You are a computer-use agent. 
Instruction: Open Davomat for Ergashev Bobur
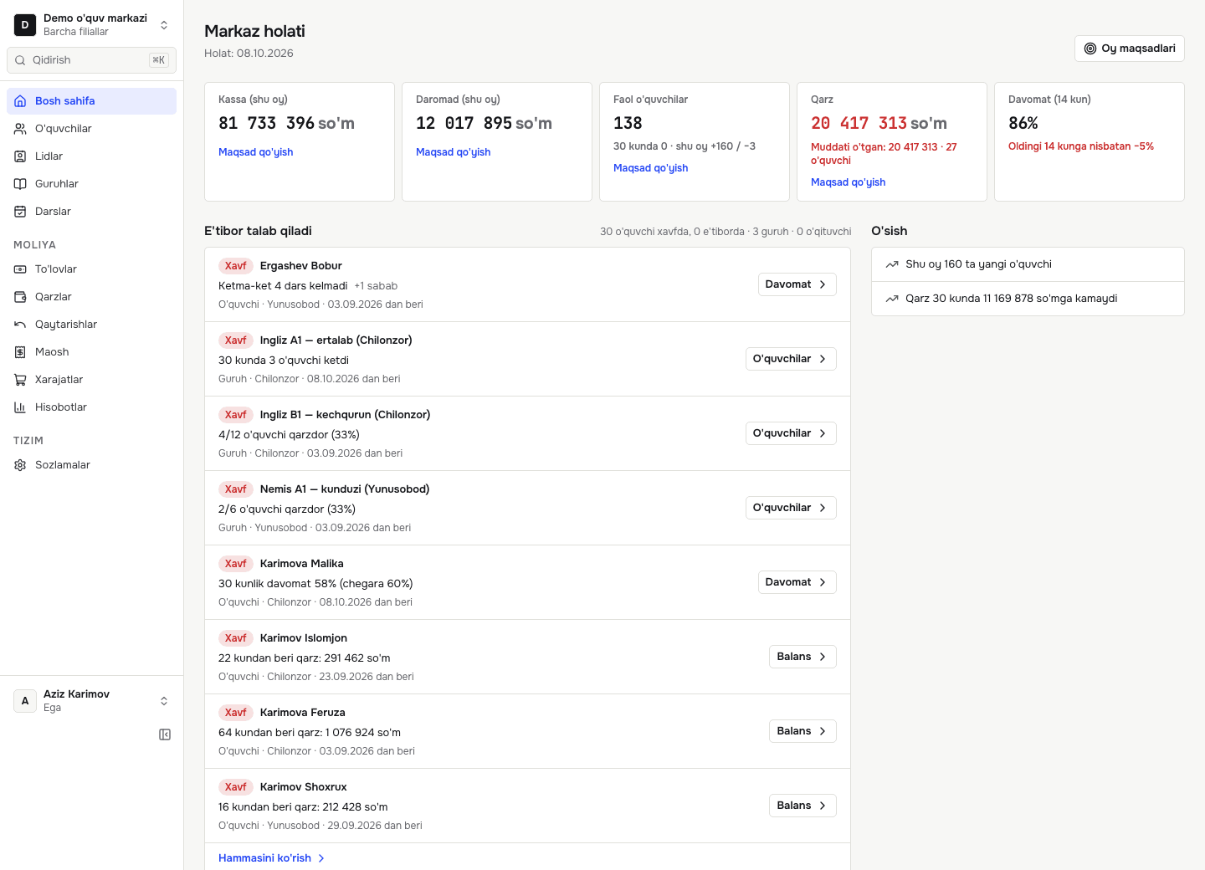[797, 284]
